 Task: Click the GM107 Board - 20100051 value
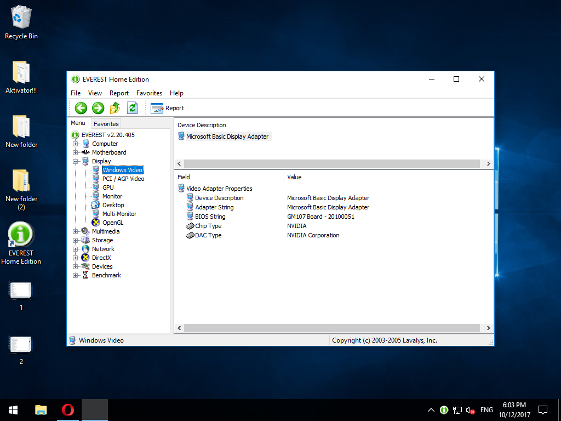(x=320, y=217)
